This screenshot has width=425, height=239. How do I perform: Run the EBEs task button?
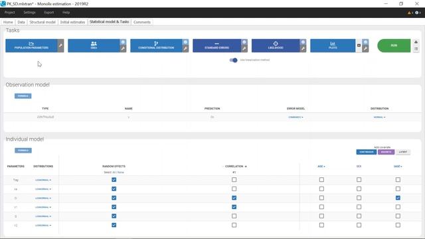tap(94, 46)
